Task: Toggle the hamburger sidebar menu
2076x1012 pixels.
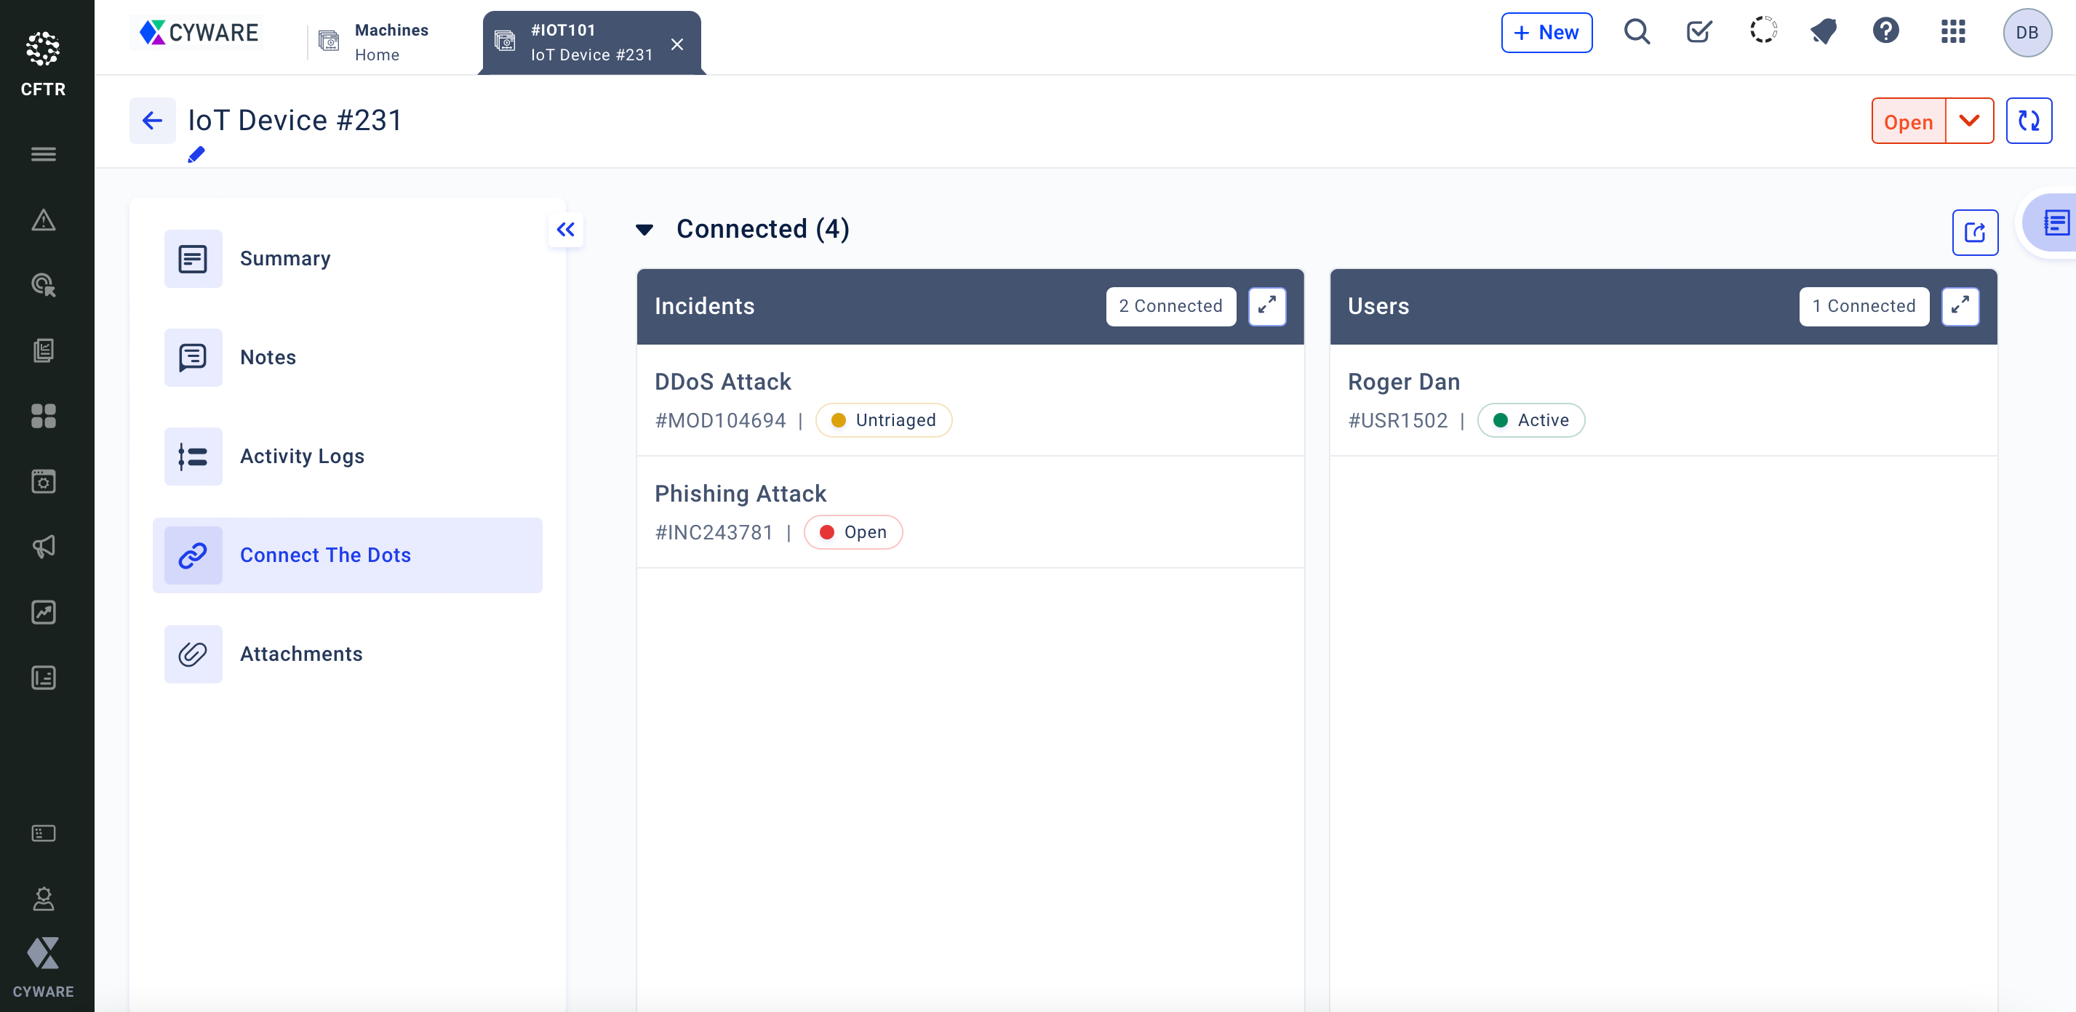Action: 44,154
